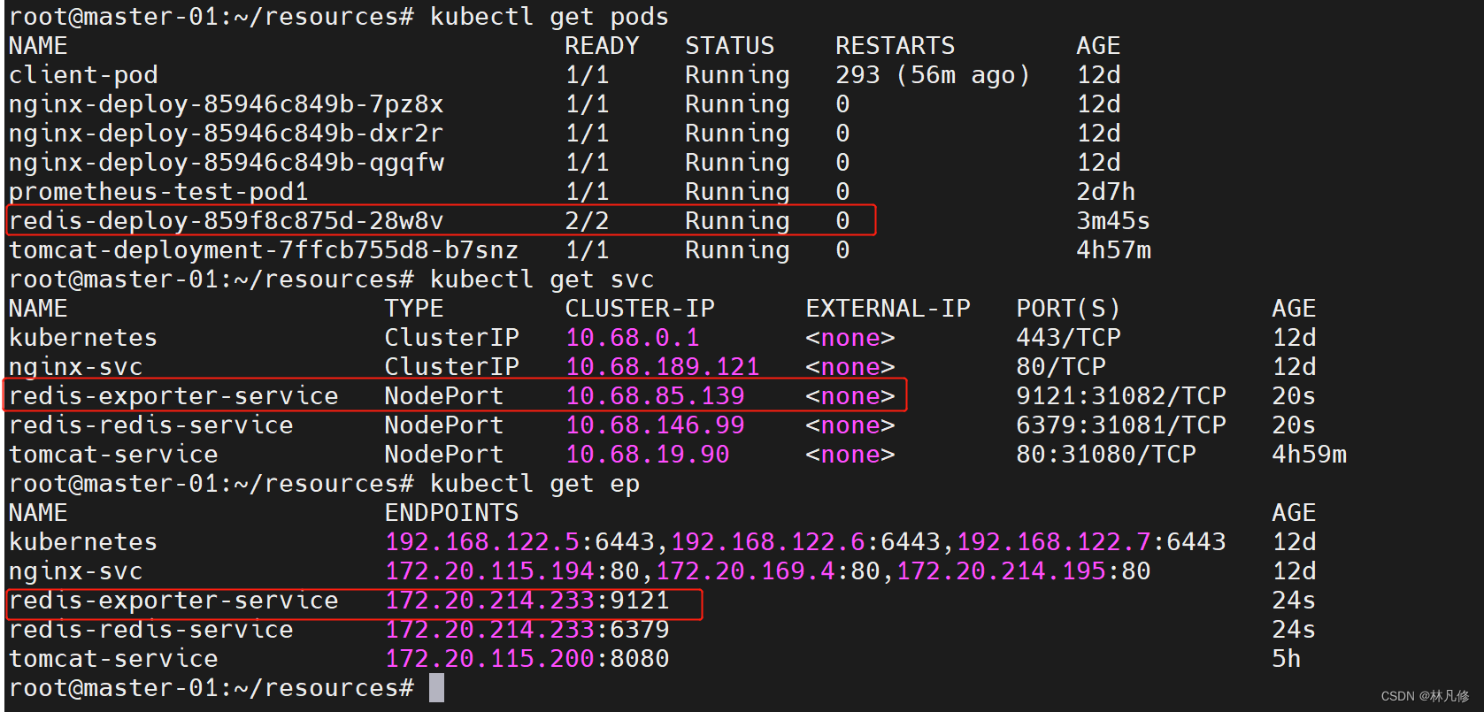Click tomcat-service in the svc list
This screenshot has height=712, width=1484.
(x=113, y=455)
